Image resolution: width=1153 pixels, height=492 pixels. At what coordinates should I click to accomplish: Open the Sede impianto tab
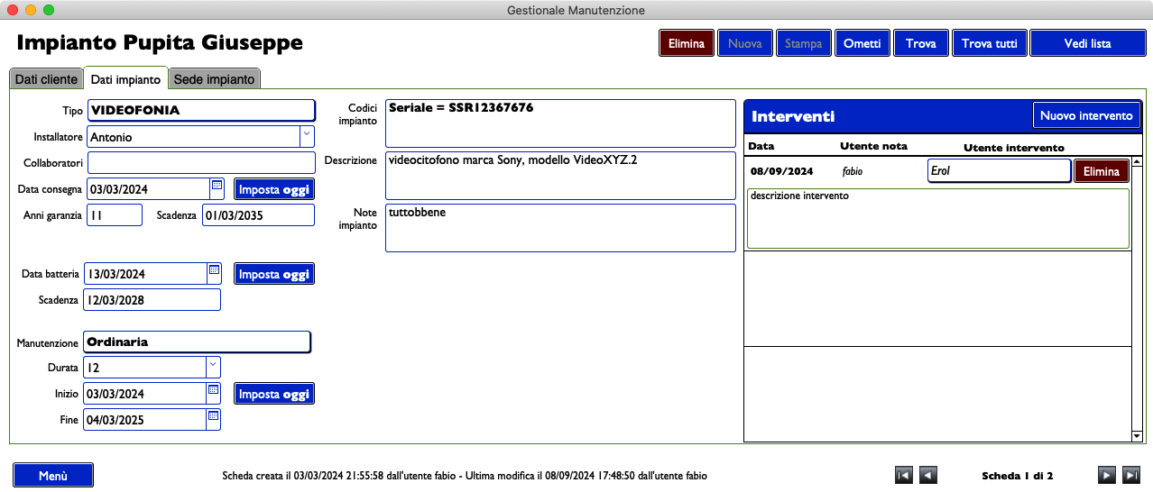[214, 79]
